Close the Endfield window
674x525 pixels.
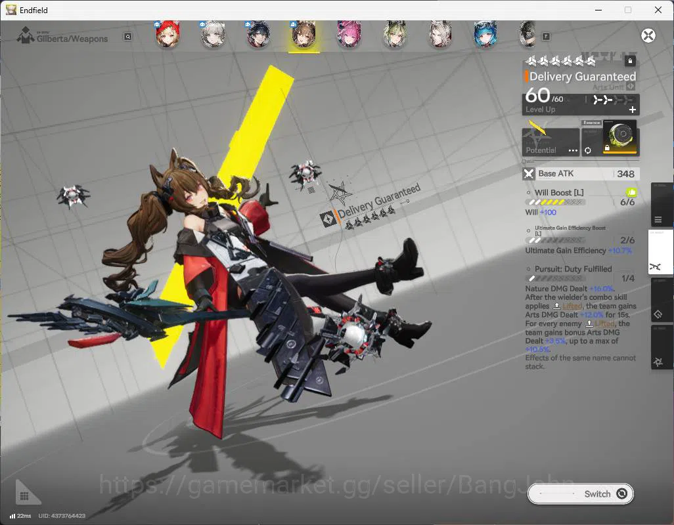click(658, 10)
